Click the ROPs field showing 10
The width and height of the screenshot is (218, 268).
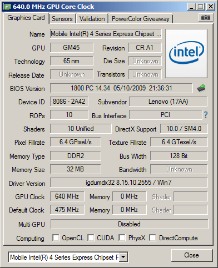pos(69,115)
